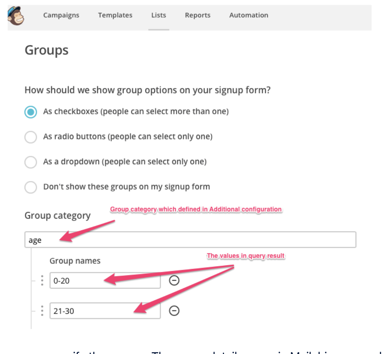Go to the Templates section
This screenshot has width=391, height=354.
pos(115,15)
